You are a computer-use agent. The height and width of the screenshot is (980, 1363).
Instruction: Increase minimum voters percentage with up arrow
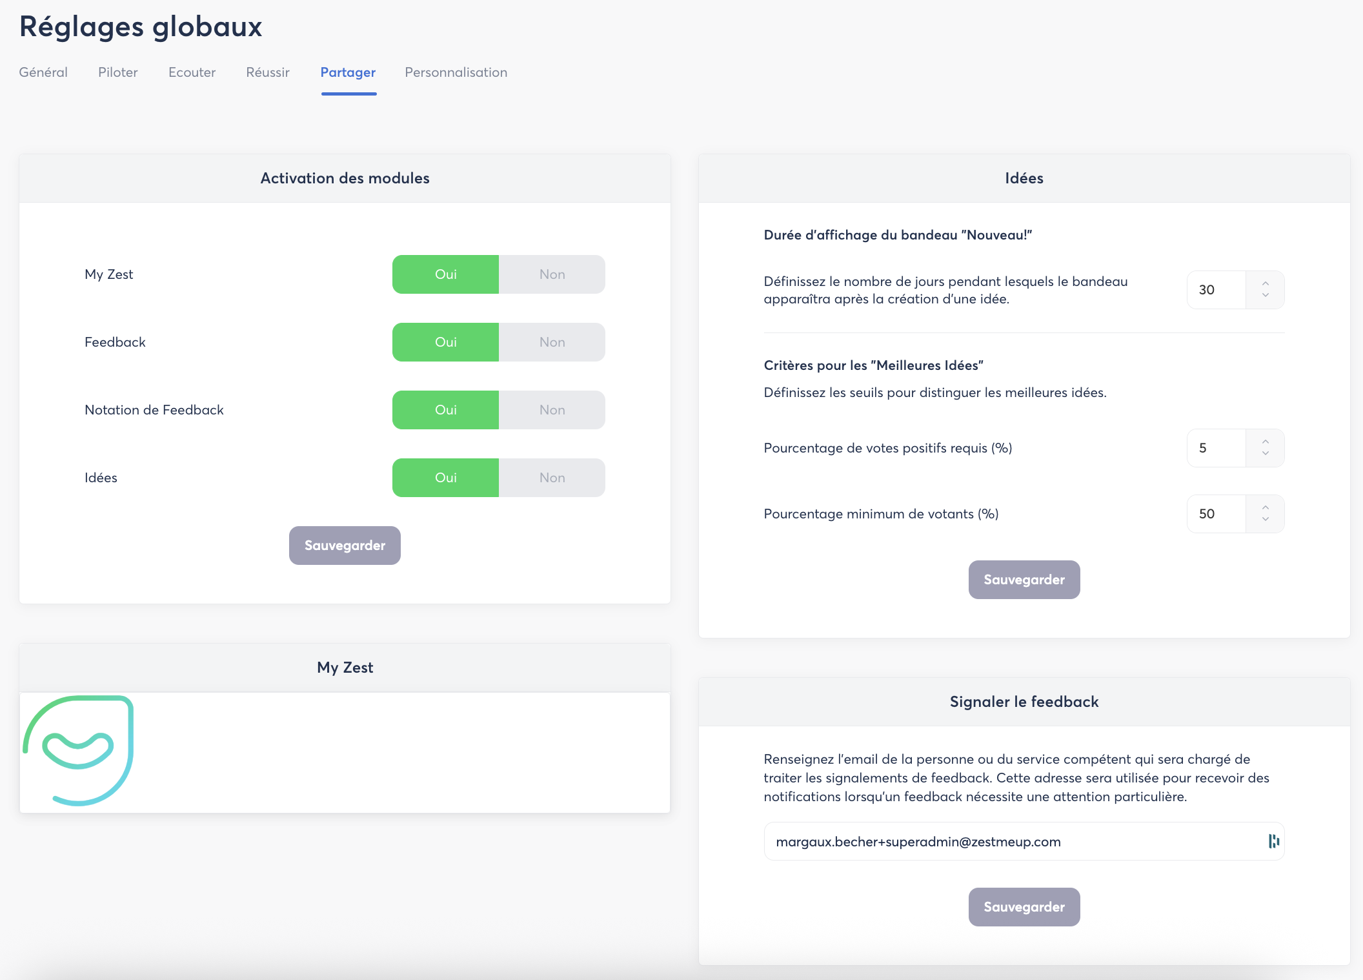(x=1265, y=507)
